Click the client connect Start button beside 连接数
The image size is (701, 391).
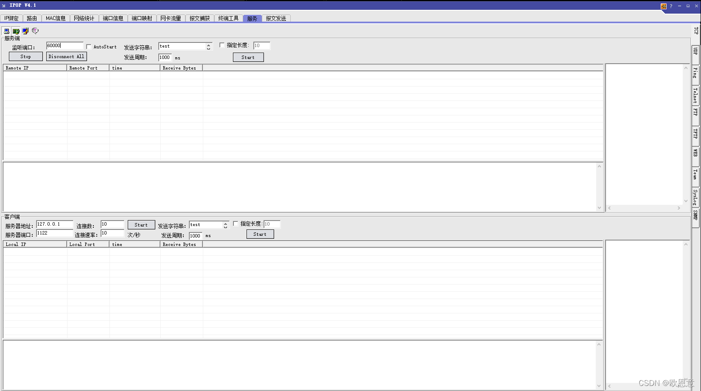141,225
